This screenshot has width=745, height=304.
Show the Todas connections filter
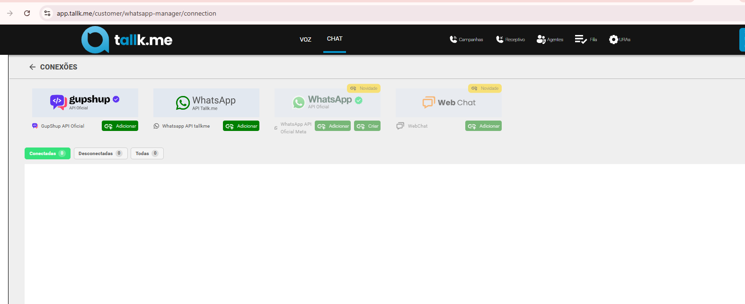coord(147,153)
